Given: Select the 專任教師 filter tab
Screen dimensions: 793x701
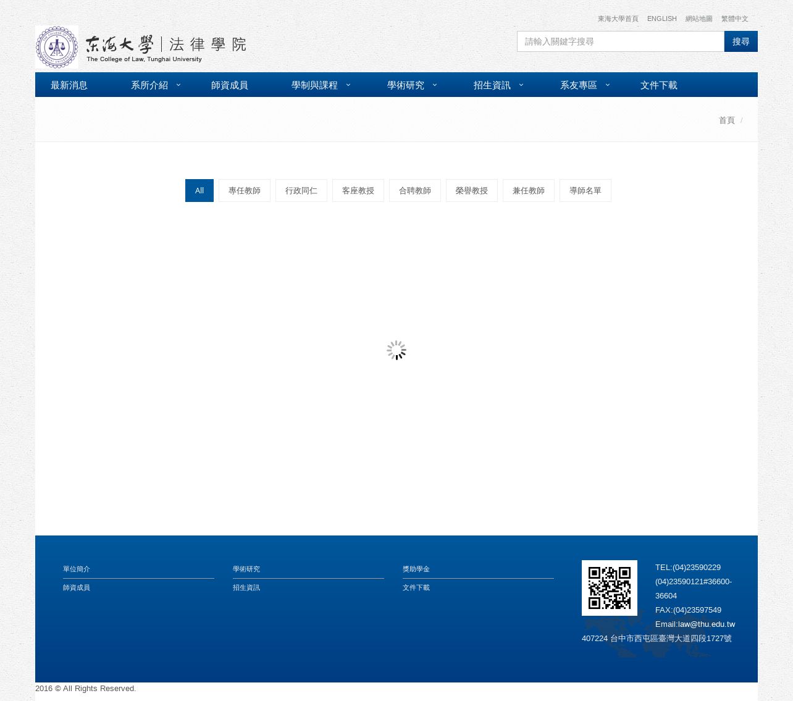Looking at the screenshot, I should [245, 191].
